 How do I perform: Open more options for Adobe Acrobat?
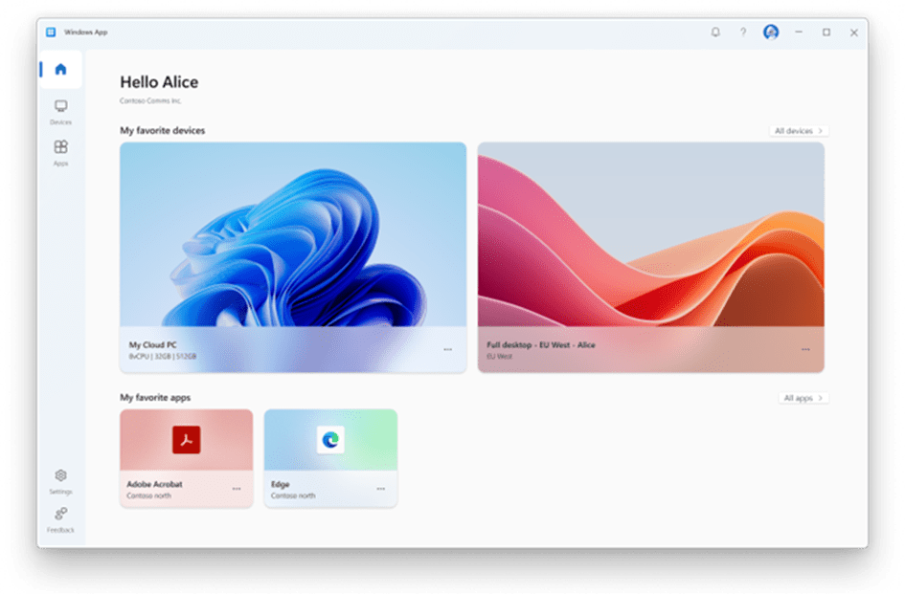[x=237, y=489]
